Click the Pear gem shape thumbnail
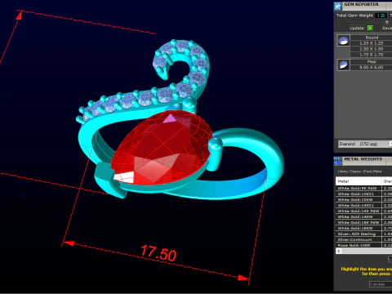392x294 pixels. (344, 65)
